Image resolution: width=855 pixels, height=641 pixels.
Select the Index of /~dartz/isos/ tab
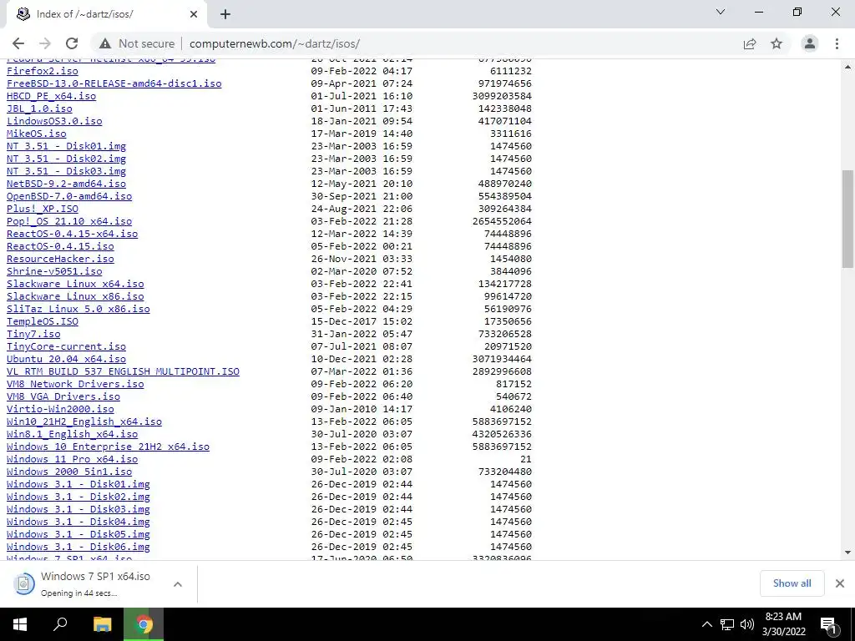coord(107,14)
